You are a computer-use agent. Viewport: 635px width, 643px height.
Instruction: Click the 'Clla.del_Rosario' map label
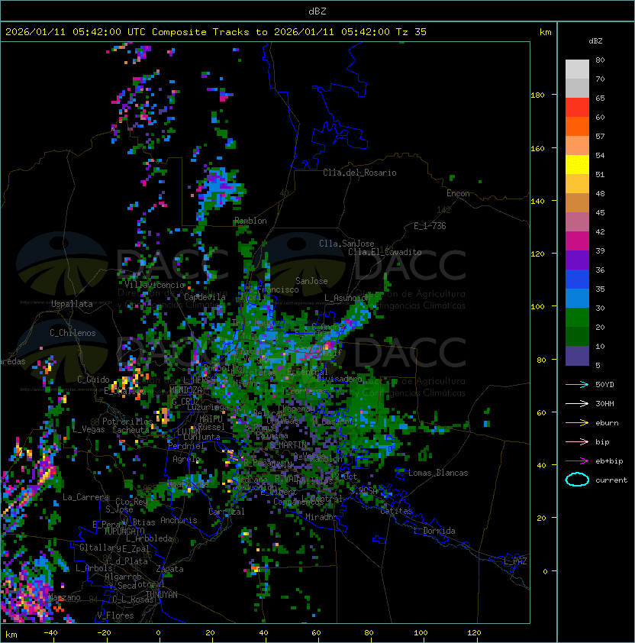pyautogui.click(x=359, y=173)
